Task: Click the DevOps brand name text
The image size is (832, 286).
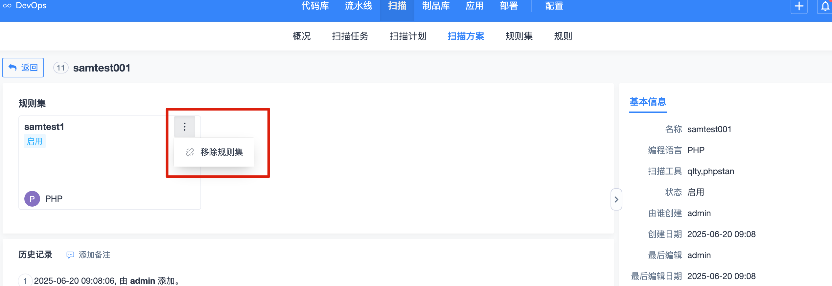Action: pos(31,6)
